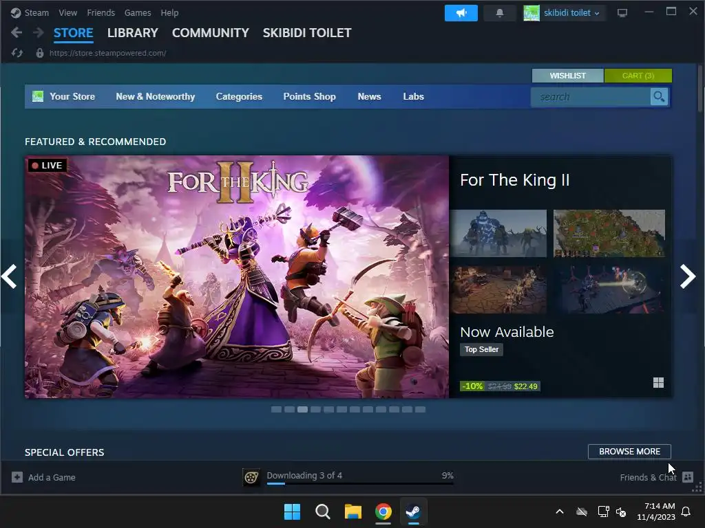Click the store URL address text
This screenshot has width=705, height=528.
tap(107, 53)
